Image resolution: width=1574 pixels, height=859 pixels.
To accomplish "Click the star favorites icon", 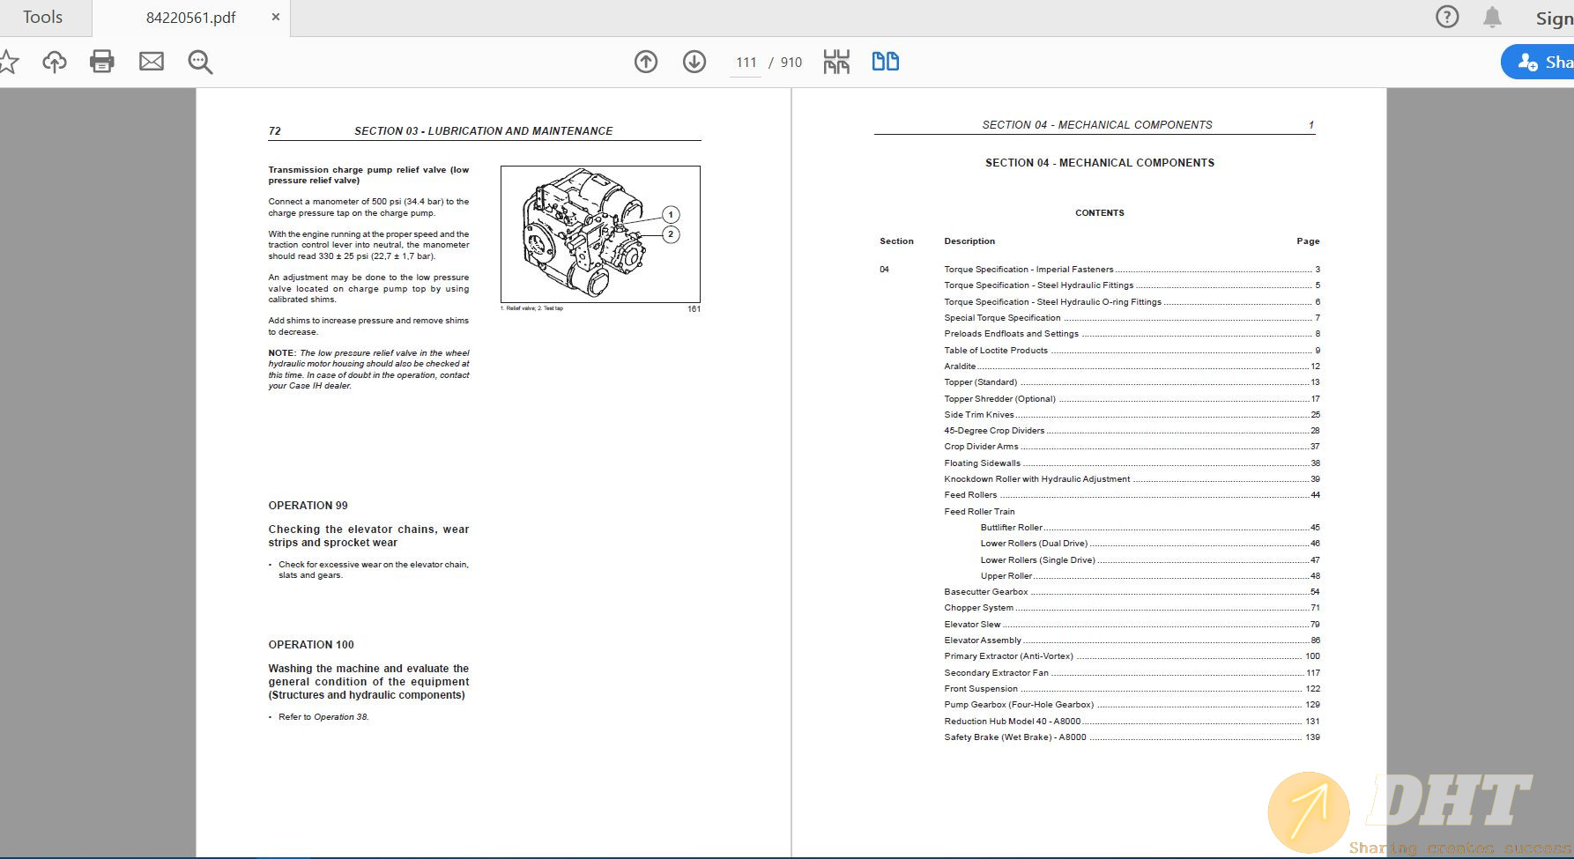I will click(11, 62).
